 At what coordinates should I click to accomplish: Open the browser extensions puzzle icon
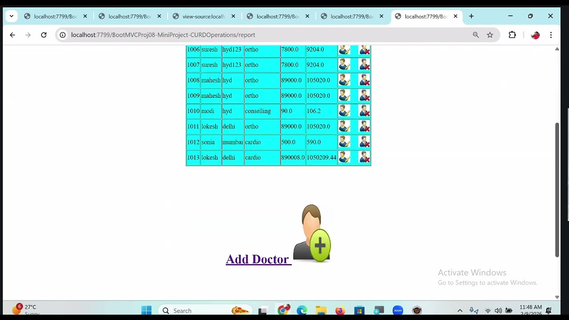click(512, 35)
